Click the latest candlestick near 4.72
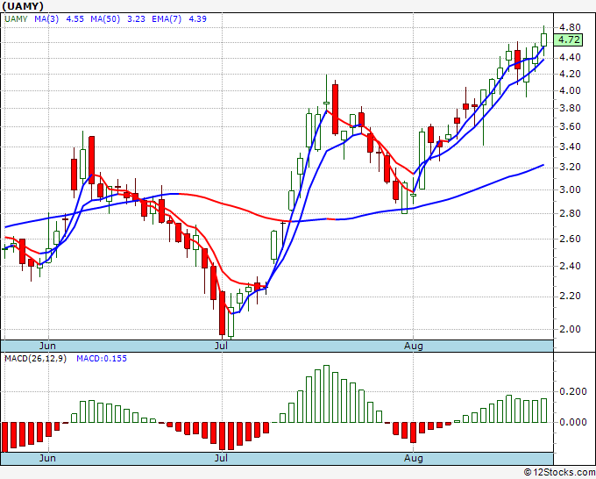This screenshot has width=596, height=479. [544, 39]
